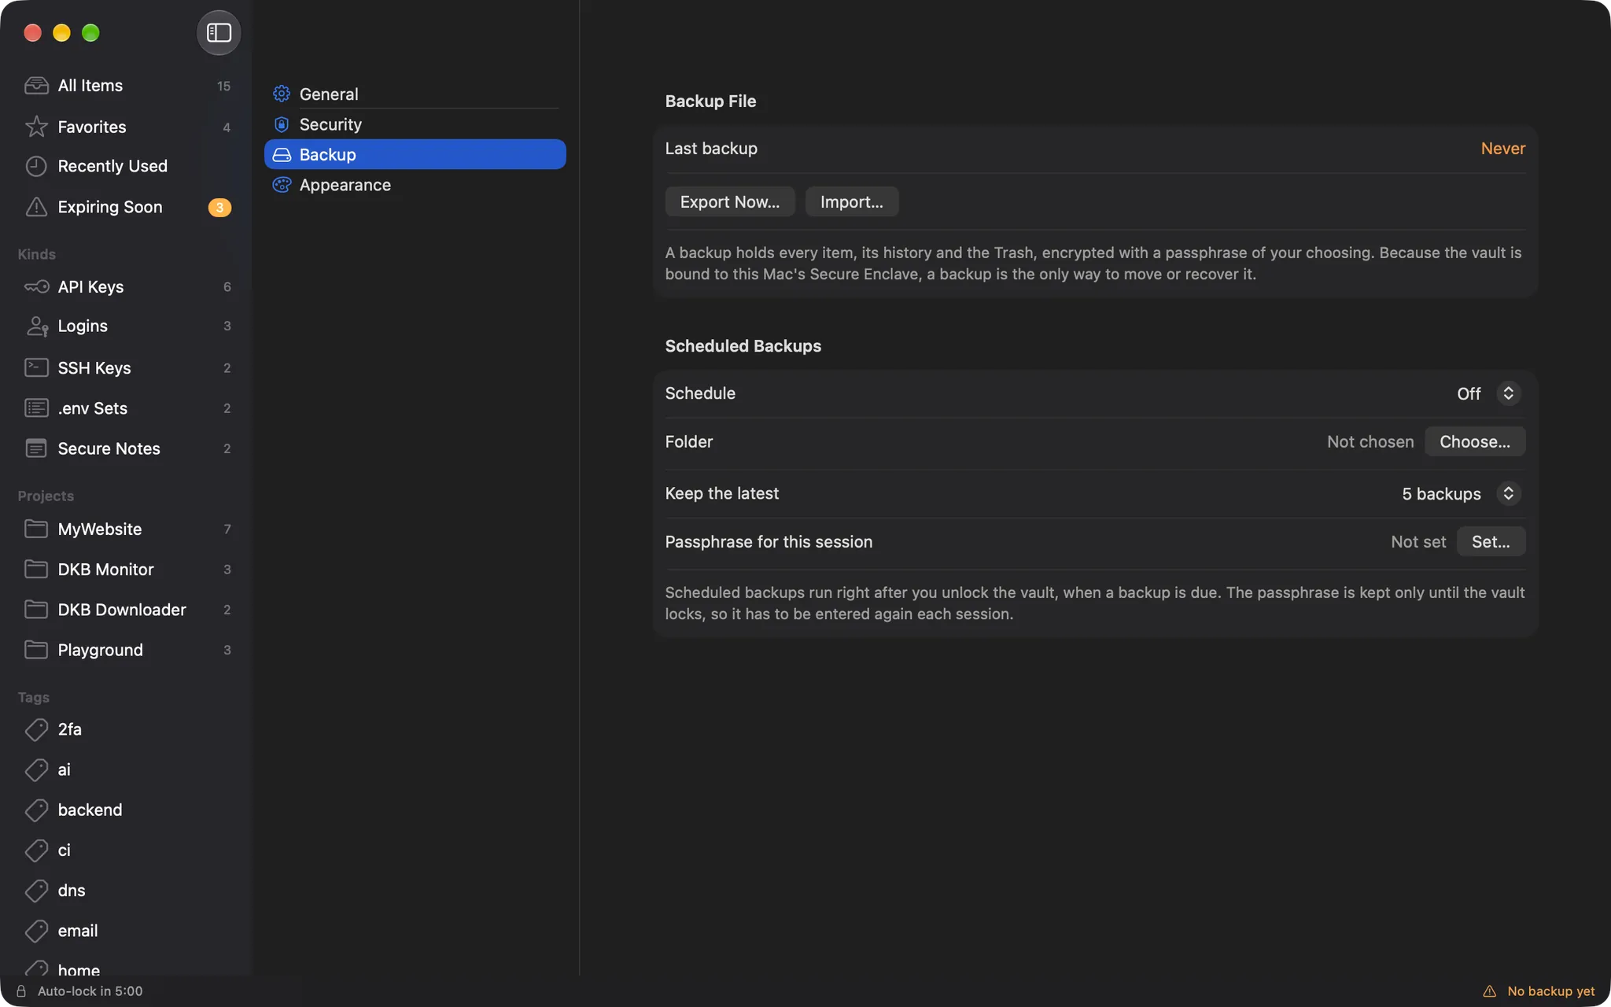
Task: Click the ci tag icon
Action: coord(36,850)
